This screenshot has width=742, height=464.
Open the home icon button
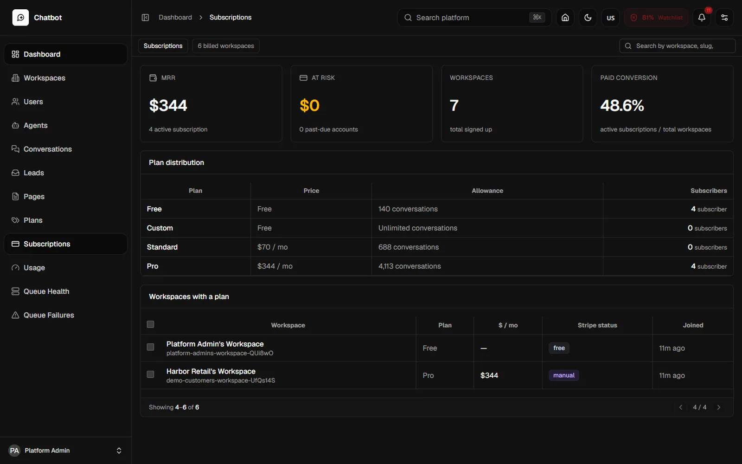(x=565, y=18)
